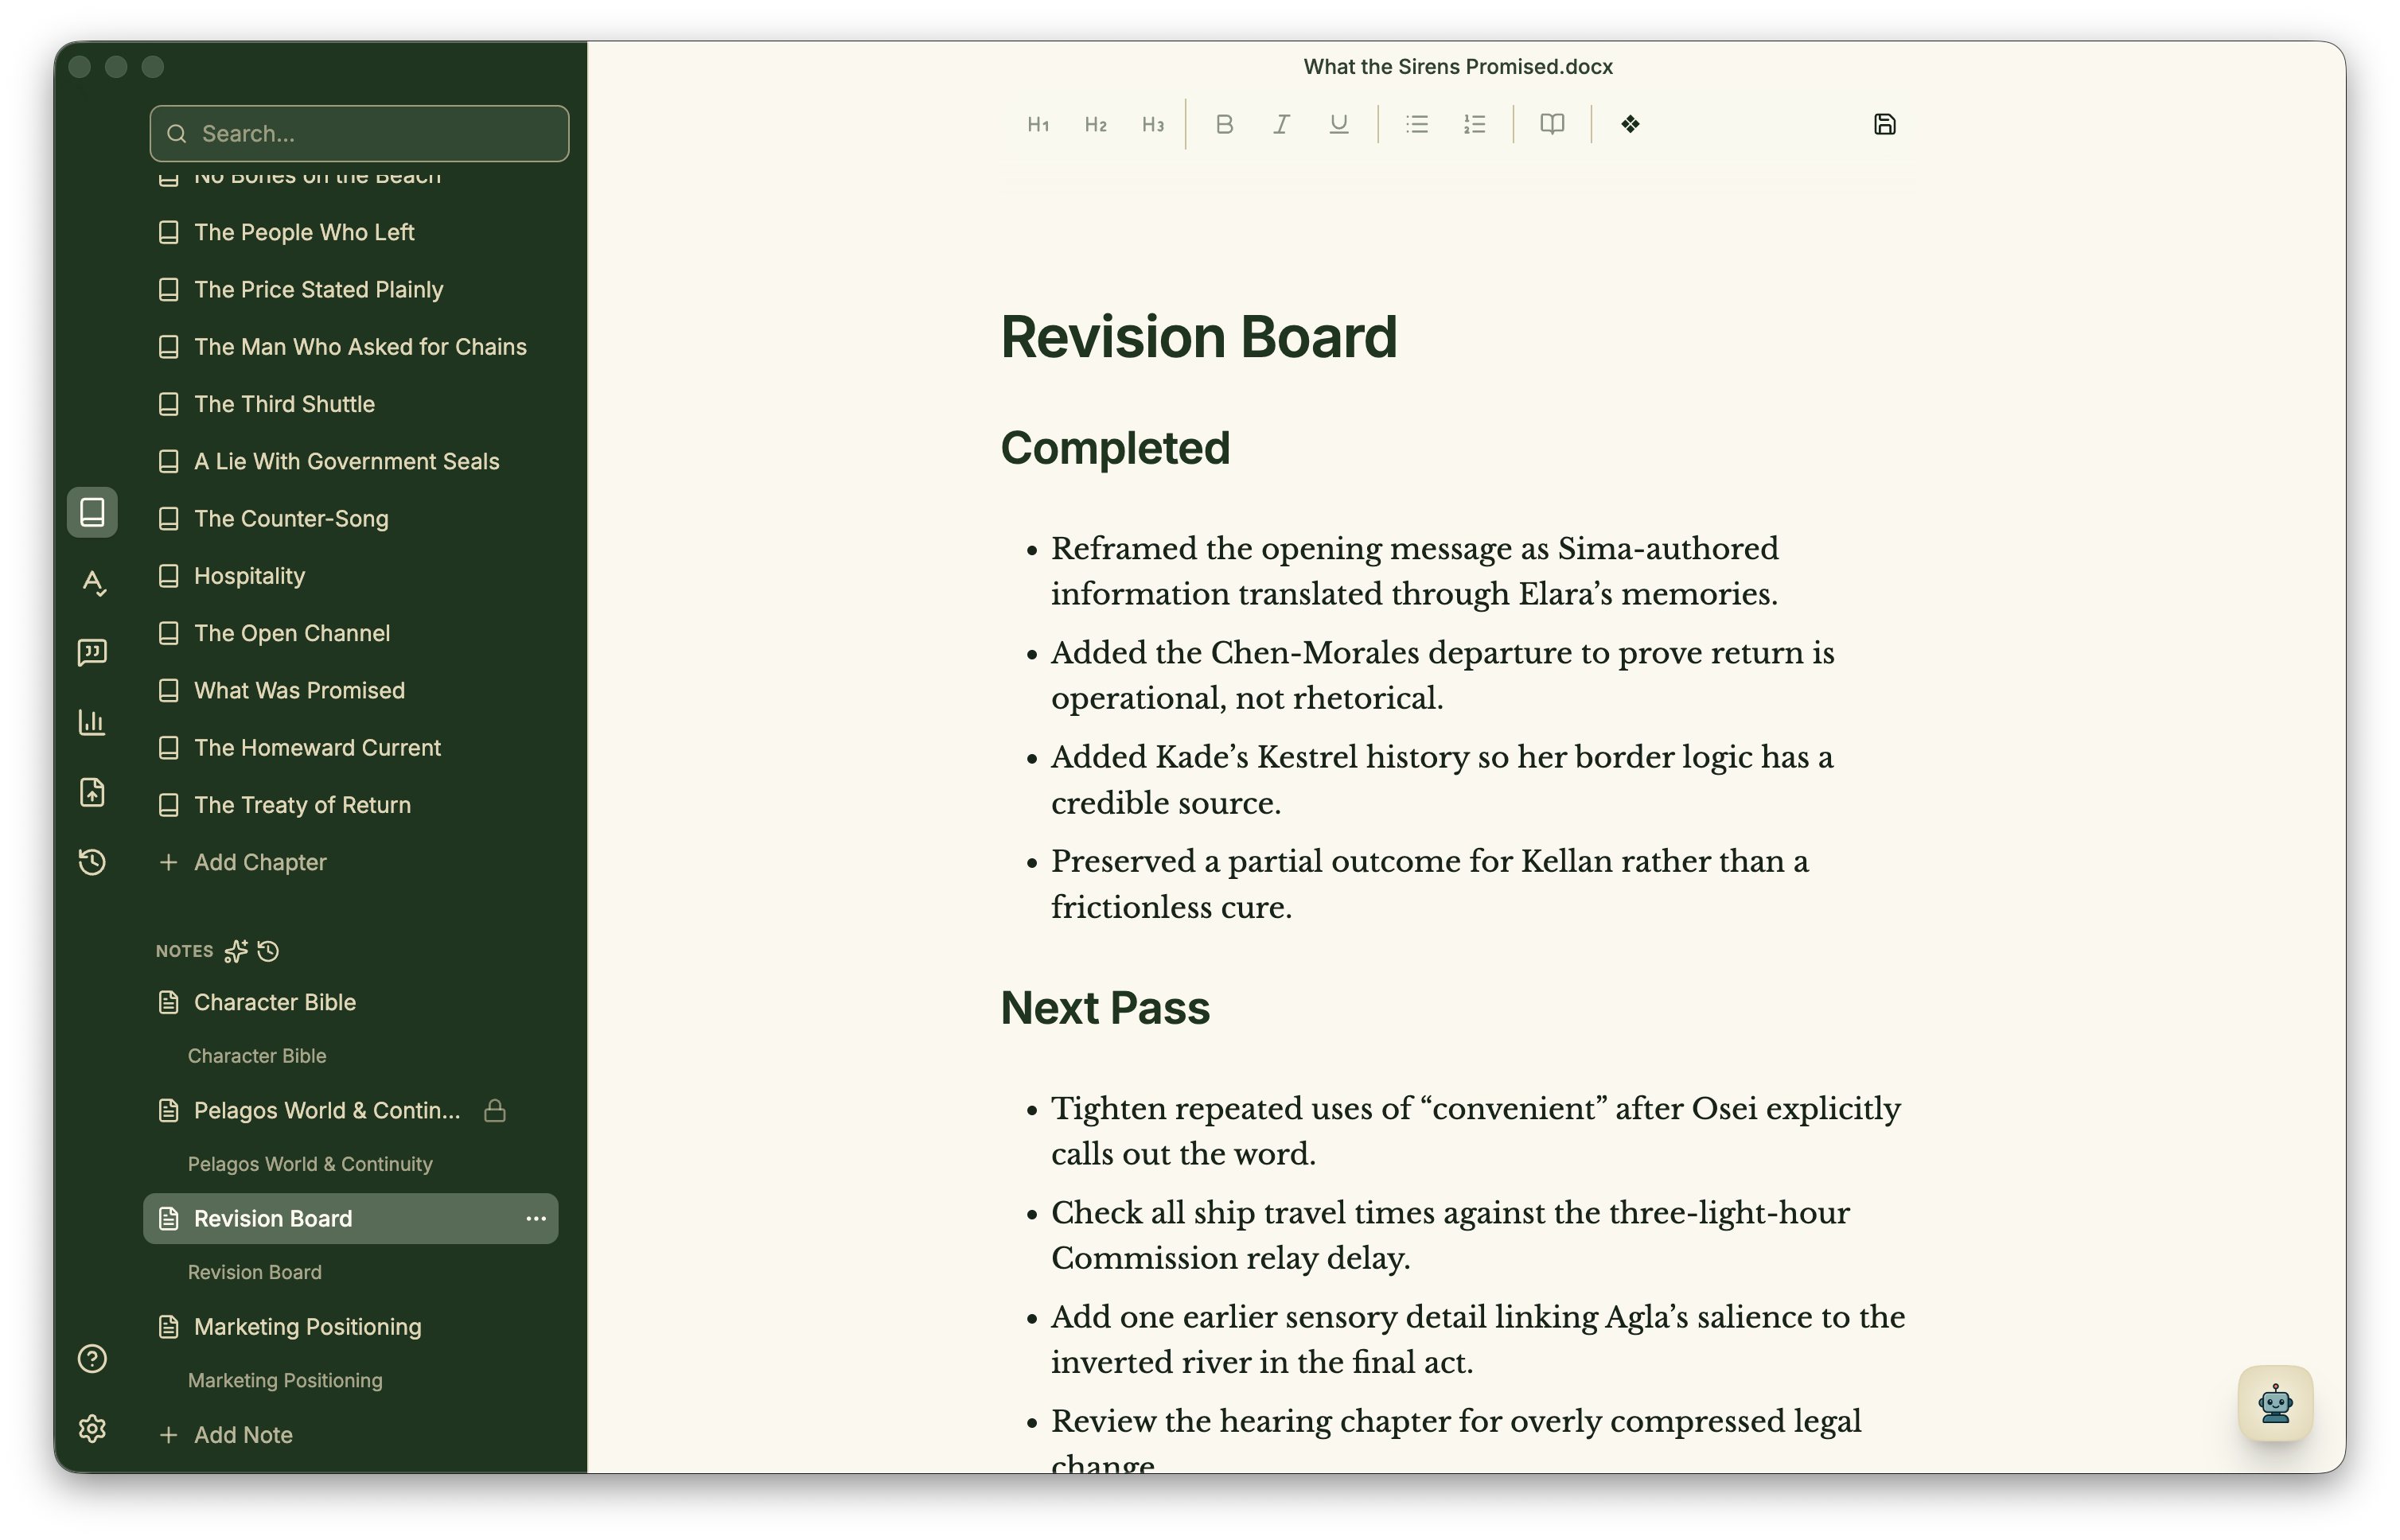Insert a numbered list

1475,124
